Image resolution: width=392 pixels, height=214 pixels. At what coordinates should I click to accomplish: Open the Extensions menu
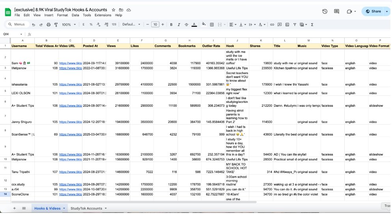click(102, 15)
